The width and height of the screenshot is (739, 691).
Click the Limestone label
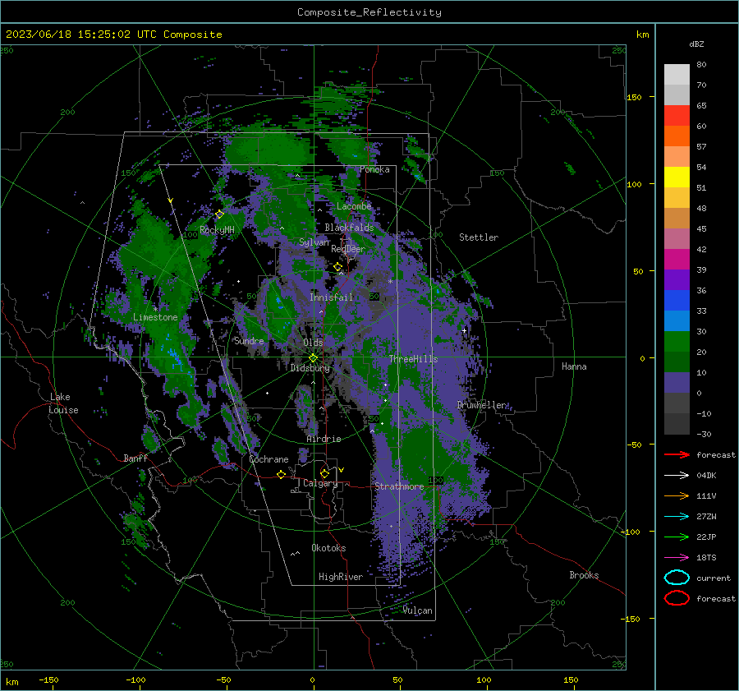[155, 317]
